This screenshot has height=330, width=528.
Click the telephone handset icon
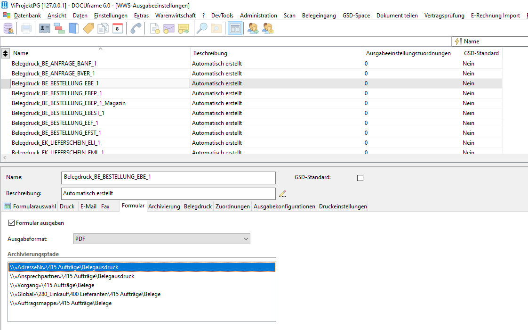pos(136,28)
